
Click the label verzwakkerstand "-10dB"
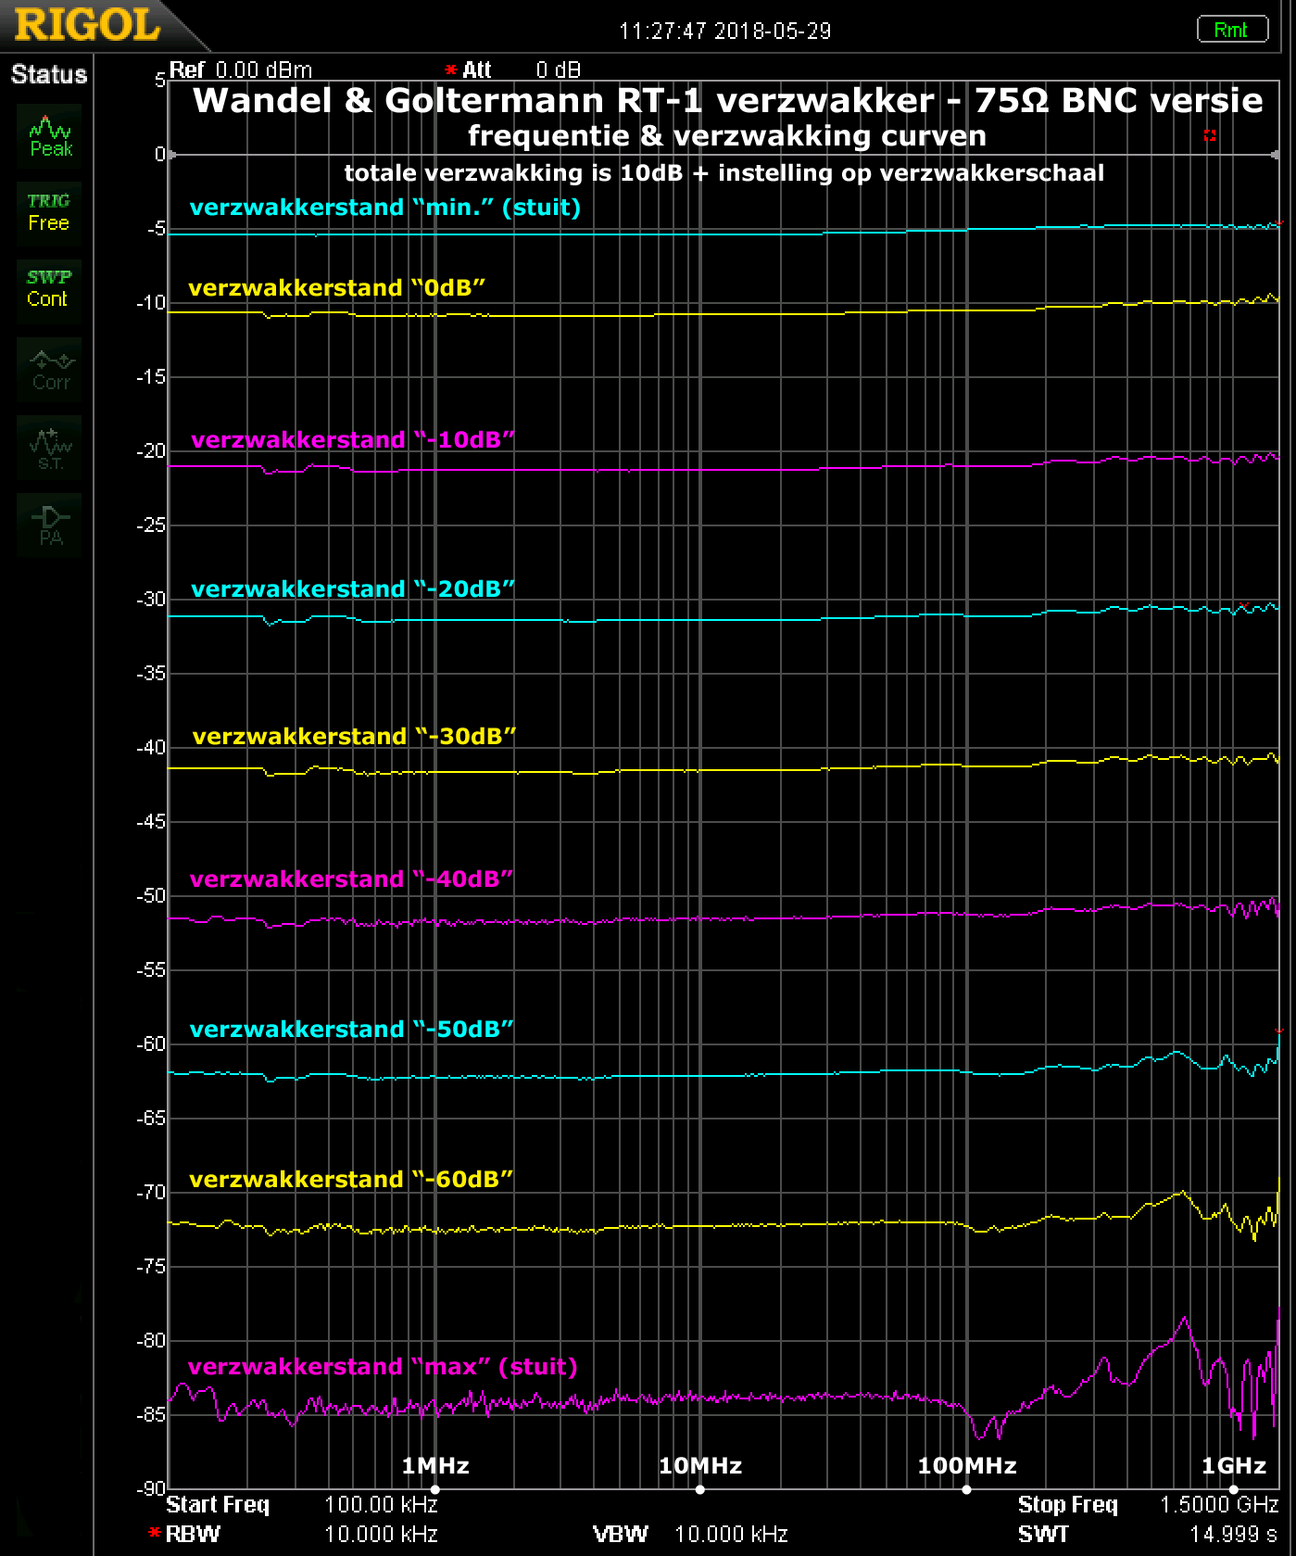click(353, 439)
